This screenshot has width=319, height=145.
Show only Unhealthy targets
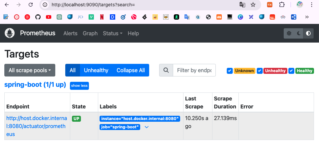[96, 70]
